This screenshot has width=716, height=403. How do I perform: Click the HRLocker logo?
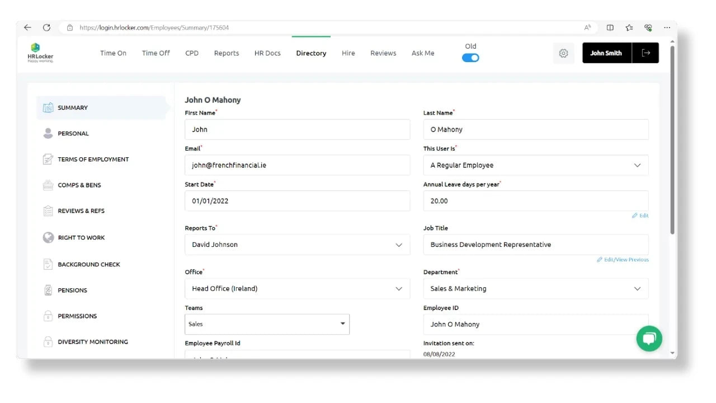click(40, 53)
